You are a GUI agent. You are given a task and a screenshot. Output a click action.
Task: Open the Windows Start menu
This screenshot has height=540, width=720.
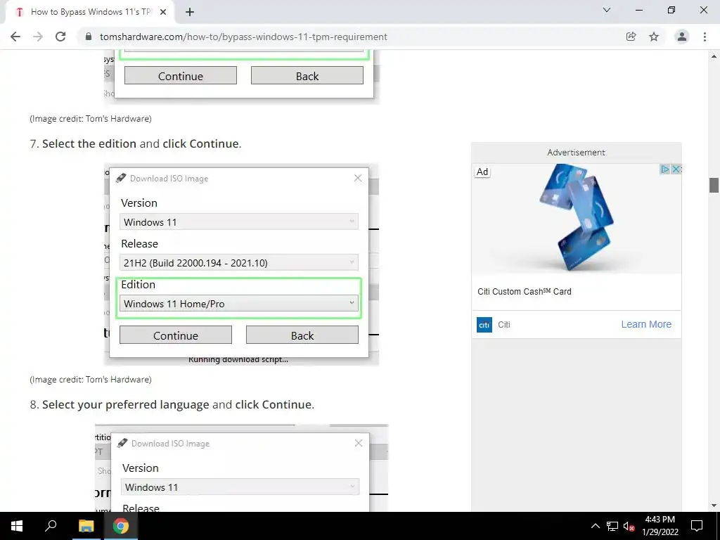(17, 526)
